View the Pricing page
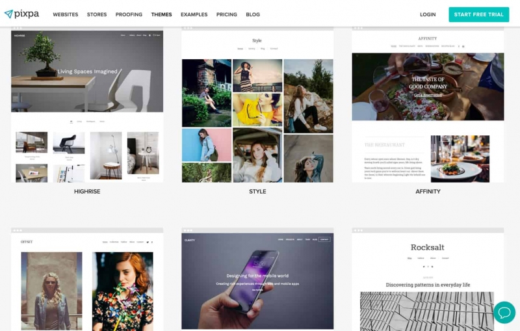The height and width of the screenshot is (331, 520). (x=226, y=14)
